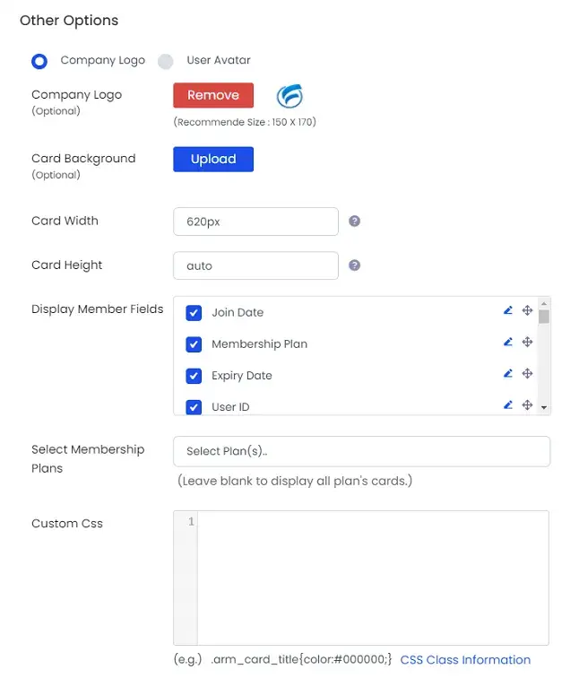Uncheck the Join Date checkbox
Viewport: 579px width, 687px height.
click(194, 313)
